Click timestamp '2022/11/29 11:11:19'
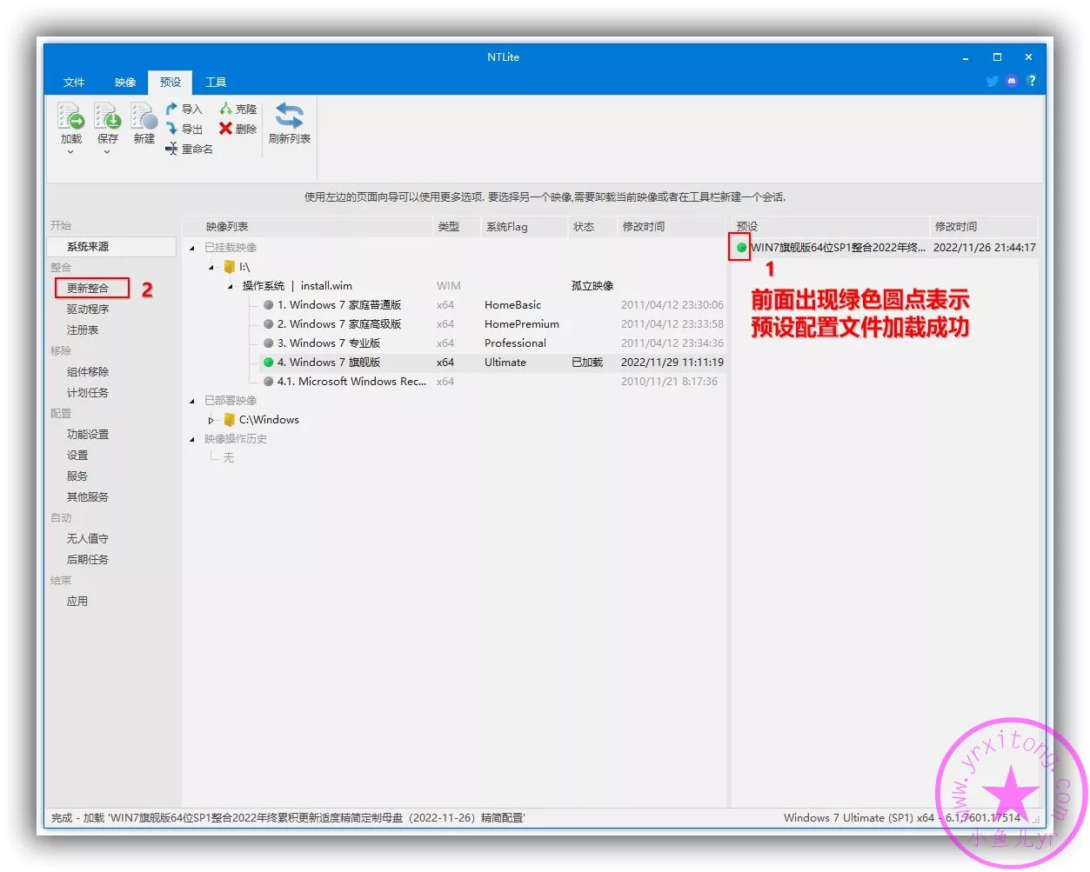 tap(672, 363)
